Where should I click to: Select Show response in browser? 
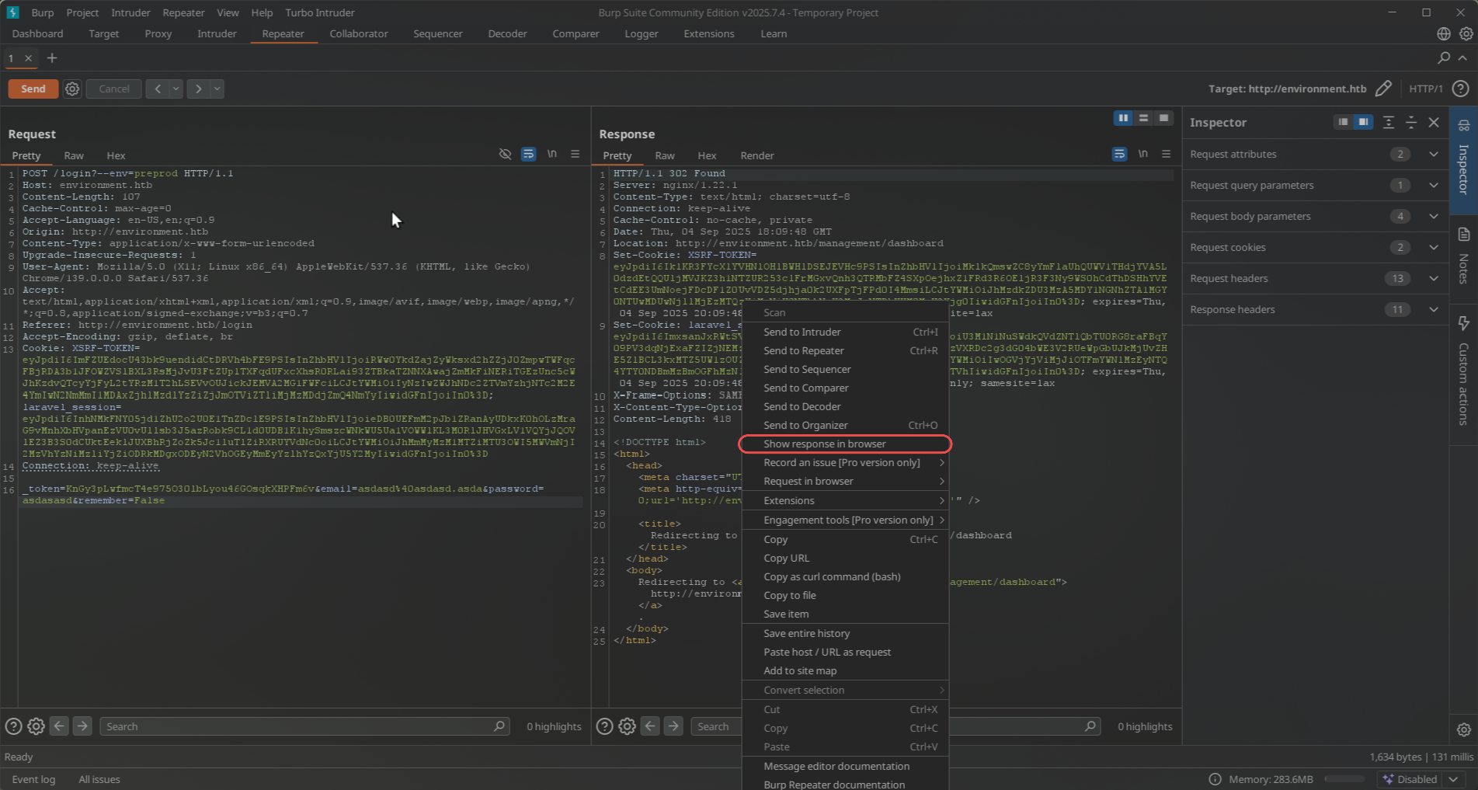pyautogui.click(x=824, y=444)
